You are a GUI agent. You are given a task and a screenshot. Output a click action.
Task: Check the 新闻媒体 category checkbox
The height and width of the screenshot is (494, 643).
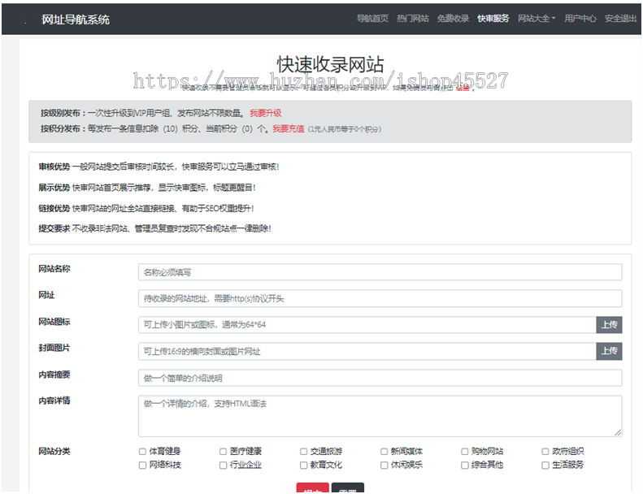coord(384,452)
